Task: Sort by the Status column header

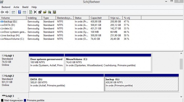Action: click(x=81, y=18)
